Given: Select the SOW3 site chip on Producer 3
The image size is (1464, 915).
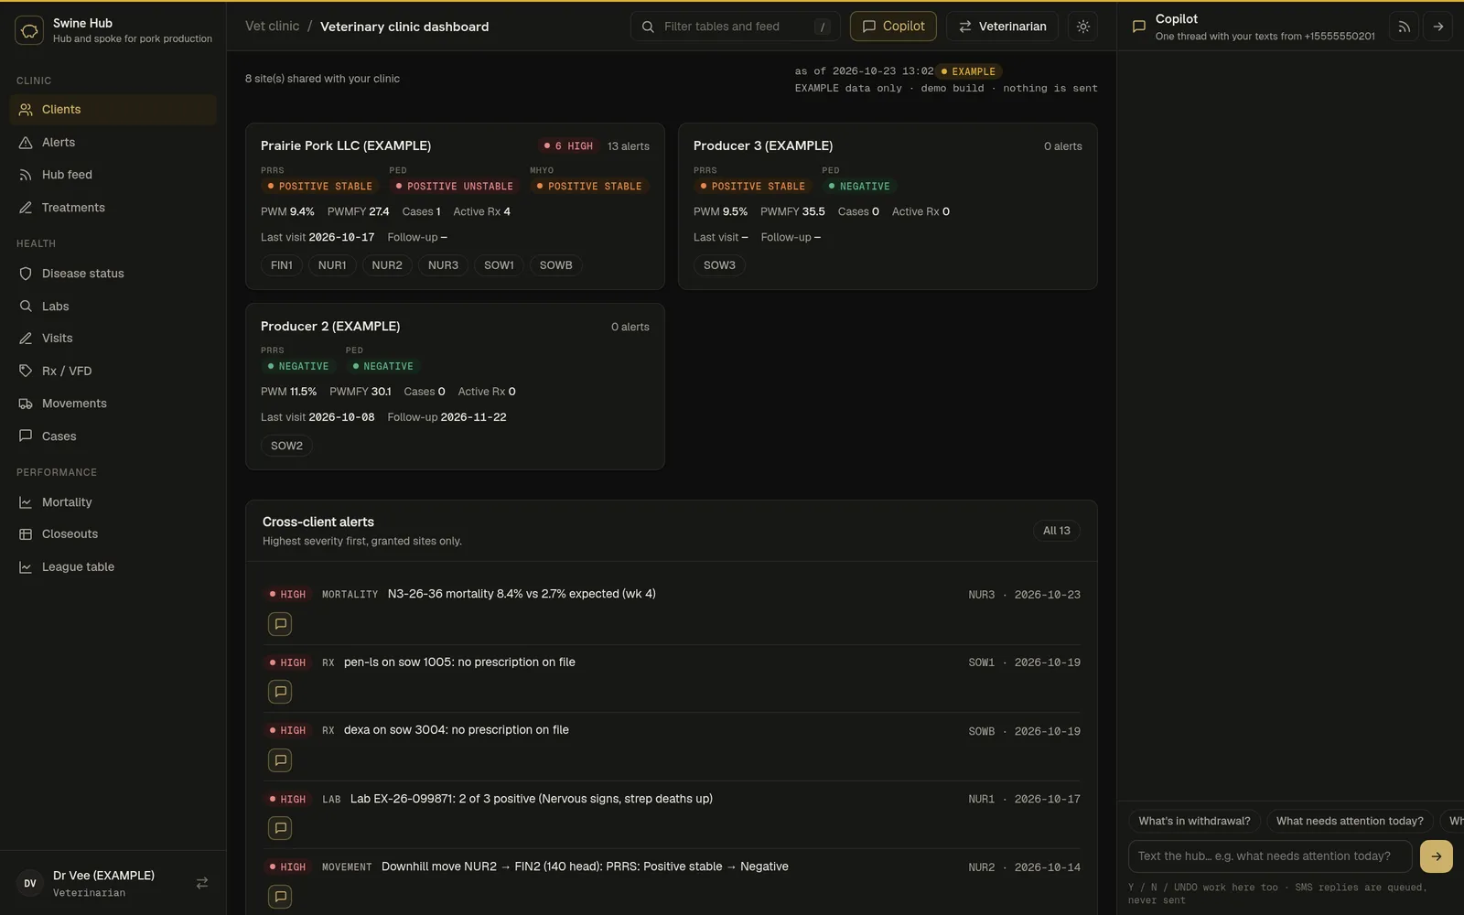Looking at the screenshot, I should click(719, 265).
